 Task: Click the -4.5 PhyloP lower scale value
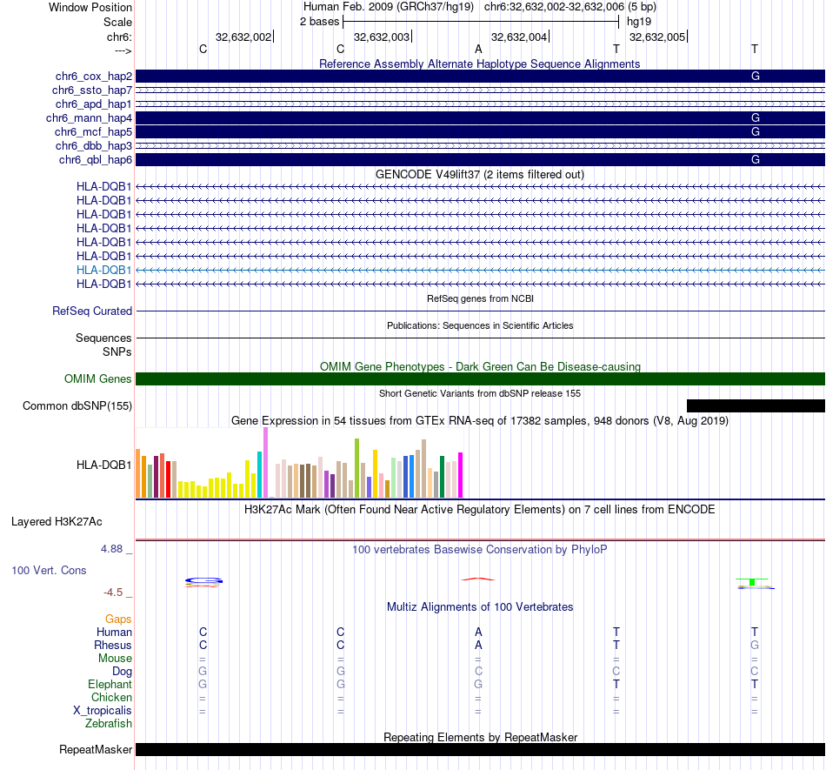(x=113, y=593)
